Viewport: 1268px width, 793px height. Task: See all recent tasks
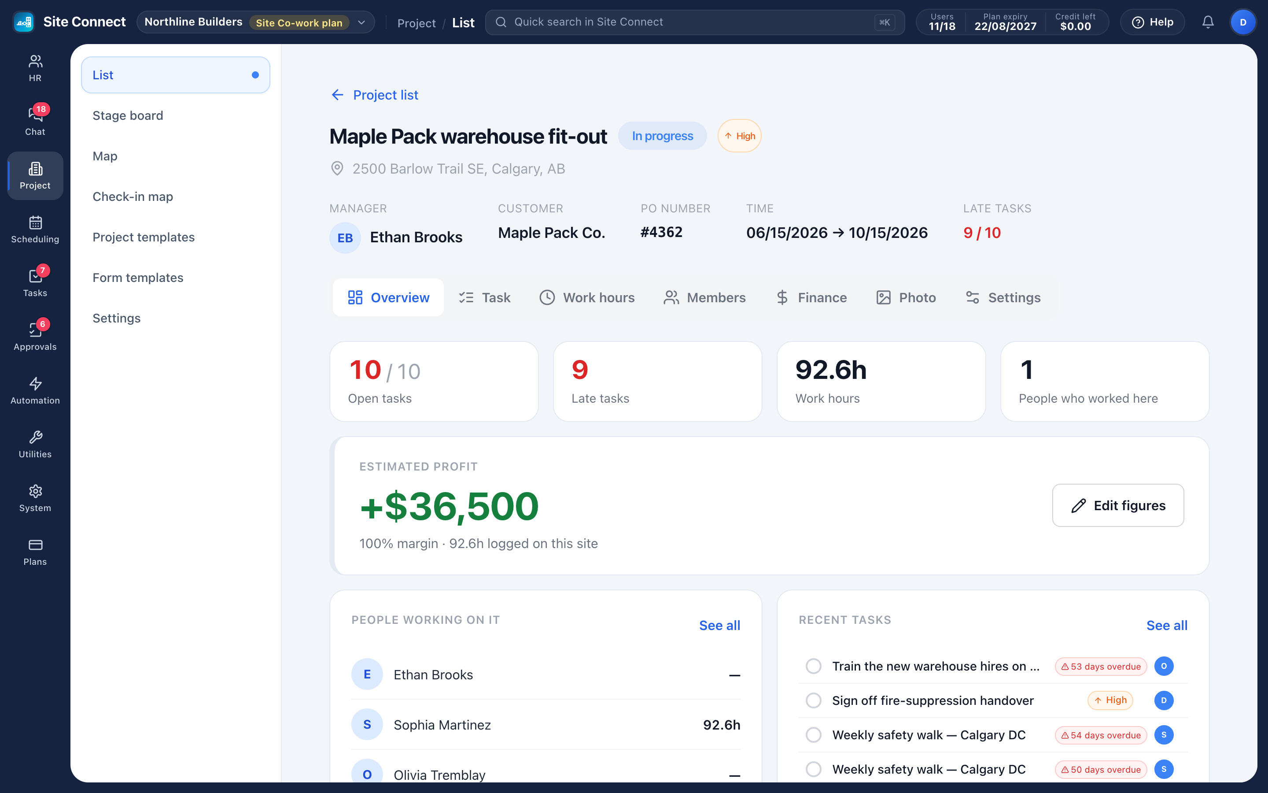coord(1167,625)
